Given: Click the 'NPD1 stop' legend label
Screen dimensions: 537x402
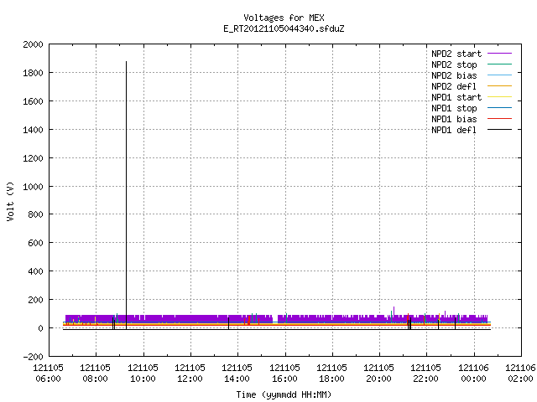Looking at the screenshot, I should (454, 108).
